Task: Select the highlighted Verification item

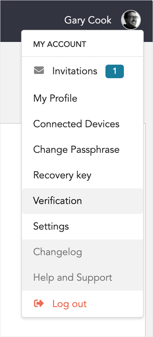Action: [x=82, y=201]
